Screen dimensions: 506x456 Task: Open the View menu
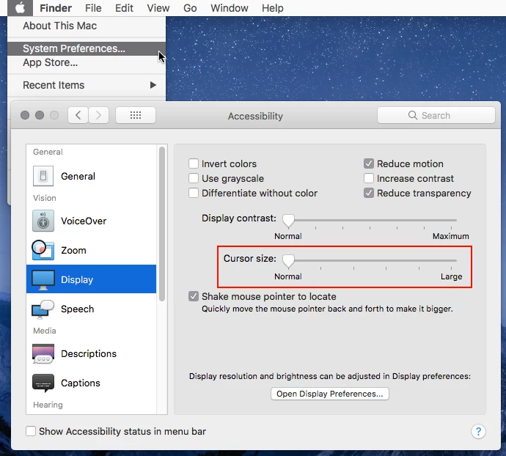(158, 8)
